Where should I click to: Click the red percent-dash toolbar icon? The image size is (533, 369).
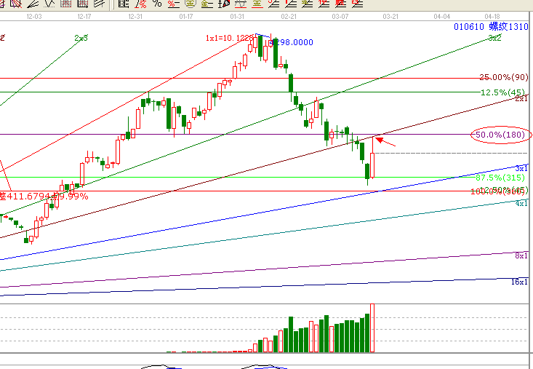[x=172, y=4]
